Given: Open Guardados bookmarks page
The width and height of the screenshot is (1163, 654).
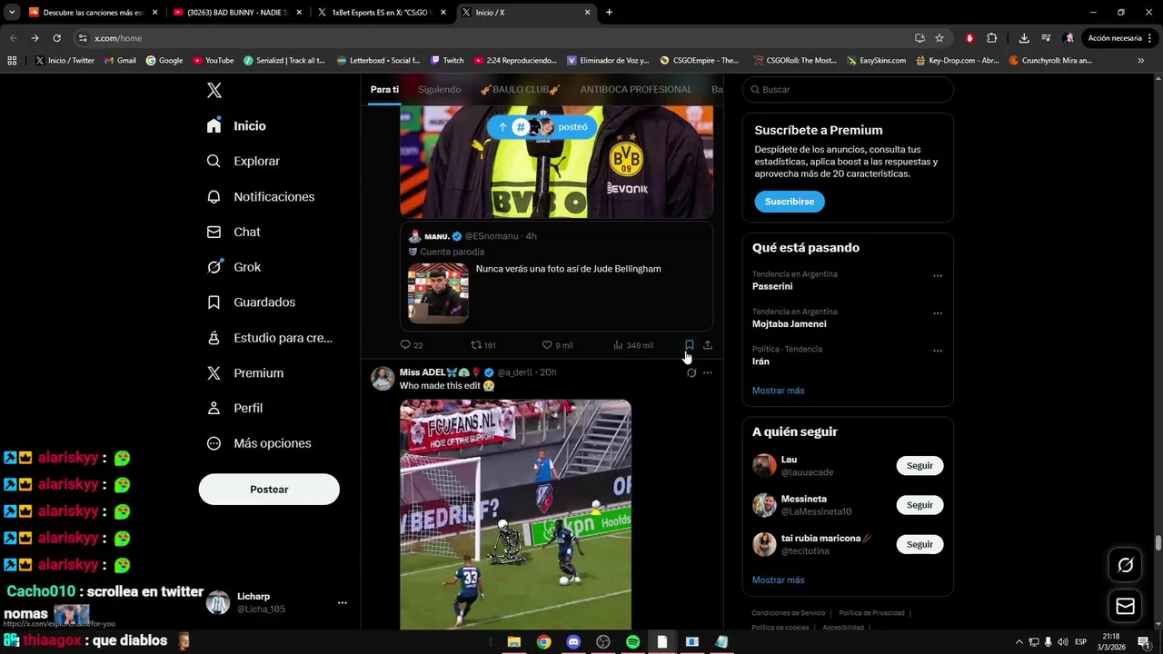Looking at the screenshot, I should [x=251, y=302].
